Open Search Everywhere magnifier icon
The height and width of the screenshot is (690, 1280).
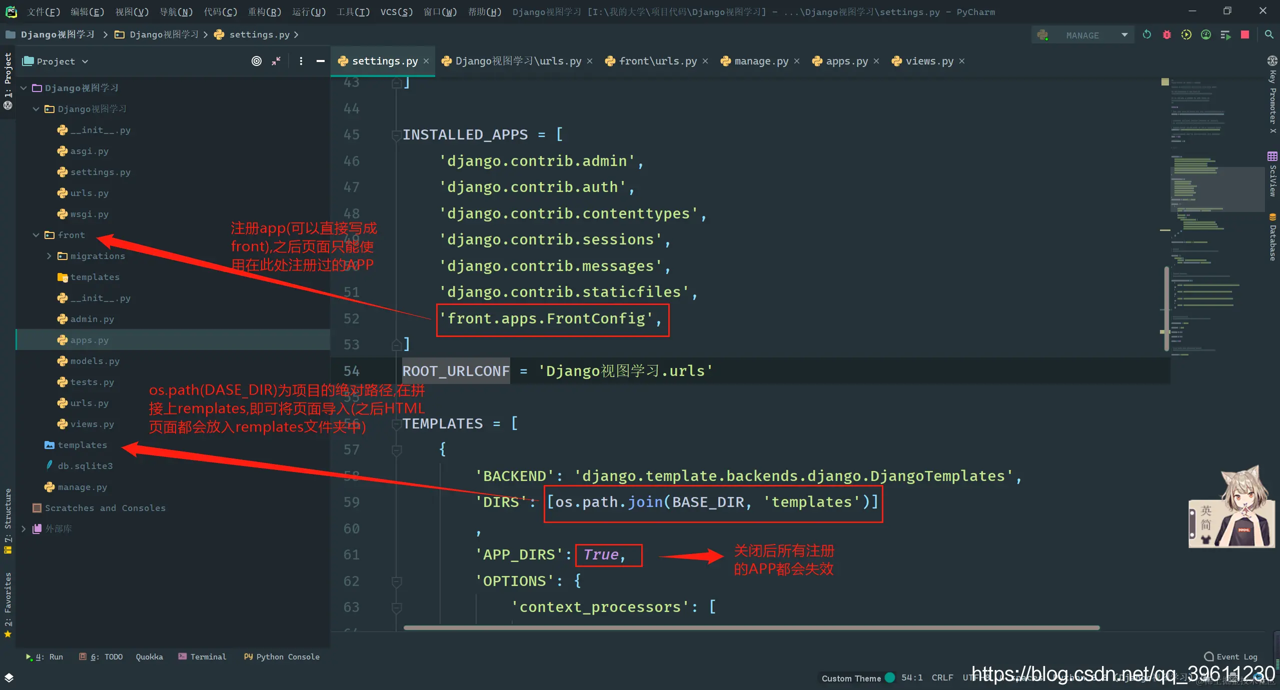pyautogui.click(x=1269, y=34)
